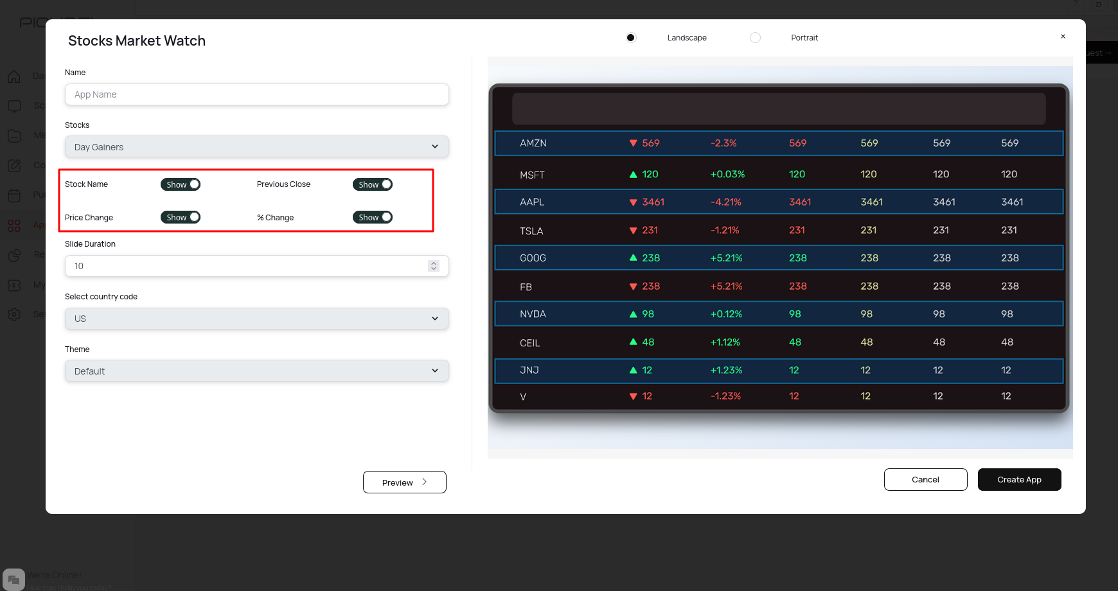This screenshot has width=1118, height=591.
Task: Click the ticket-shaped subscription icon in sidebar
Action: click(14, 285)
